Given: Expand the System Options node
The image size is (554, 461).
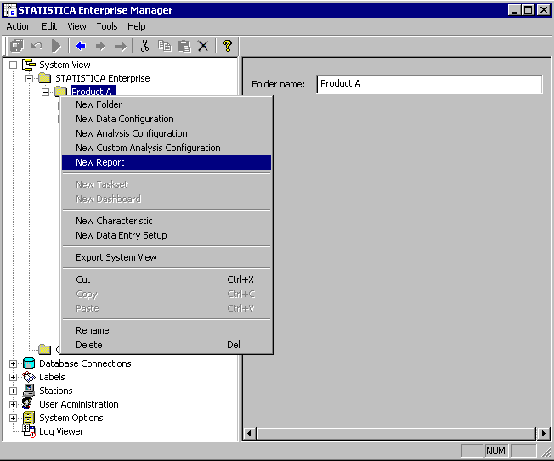Looking at the screenshot, I should [x=13, y=418].
